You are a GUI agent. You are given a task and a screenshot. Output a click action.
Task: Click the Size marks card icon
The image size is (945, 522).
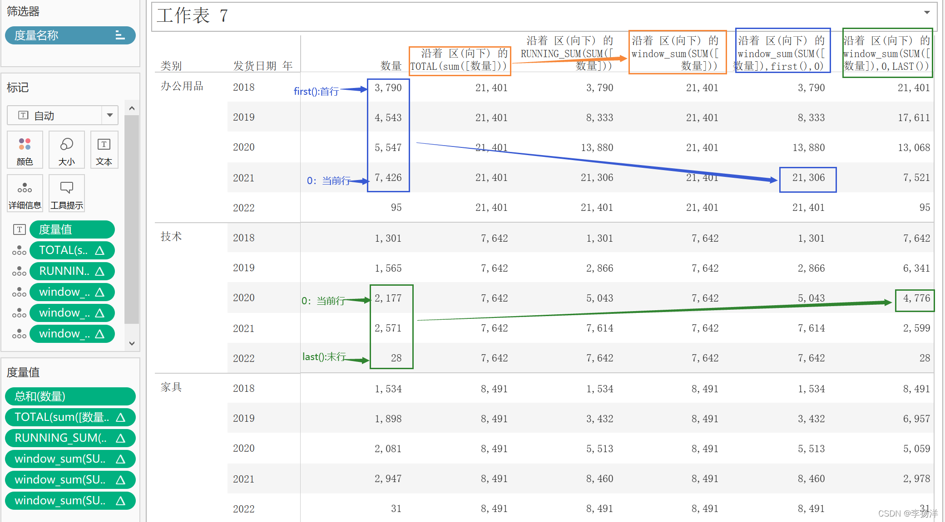click(66, 145)
